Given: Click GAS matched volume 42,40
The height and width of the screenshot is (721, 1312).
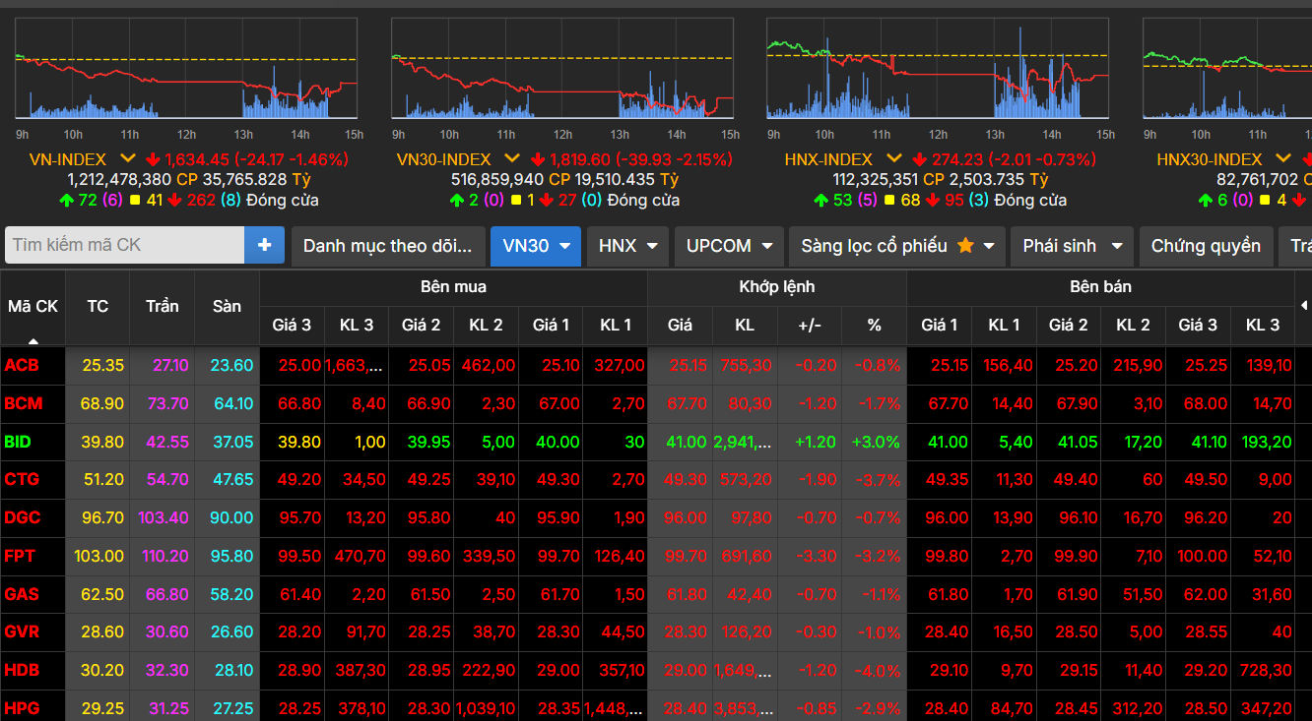Looking at the screenshot, I should [x=752, y=594].
